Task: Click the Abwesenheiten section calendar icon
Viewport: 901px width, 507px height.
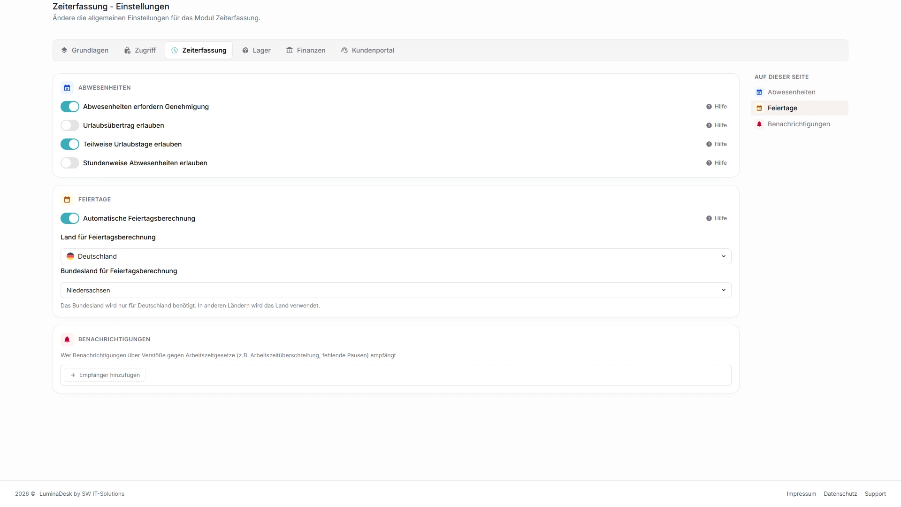Action: (67, 88)
